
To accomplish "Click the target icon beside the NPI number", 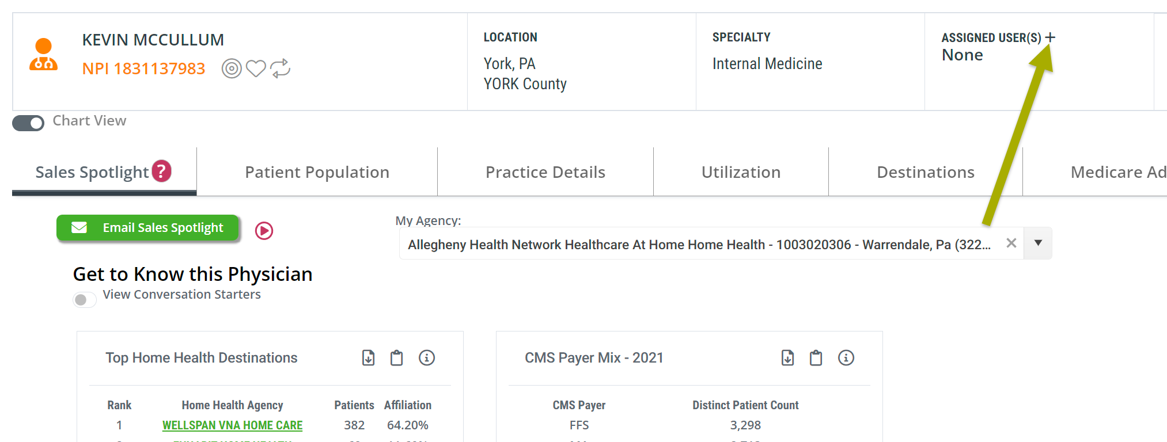I will (232, 68).
